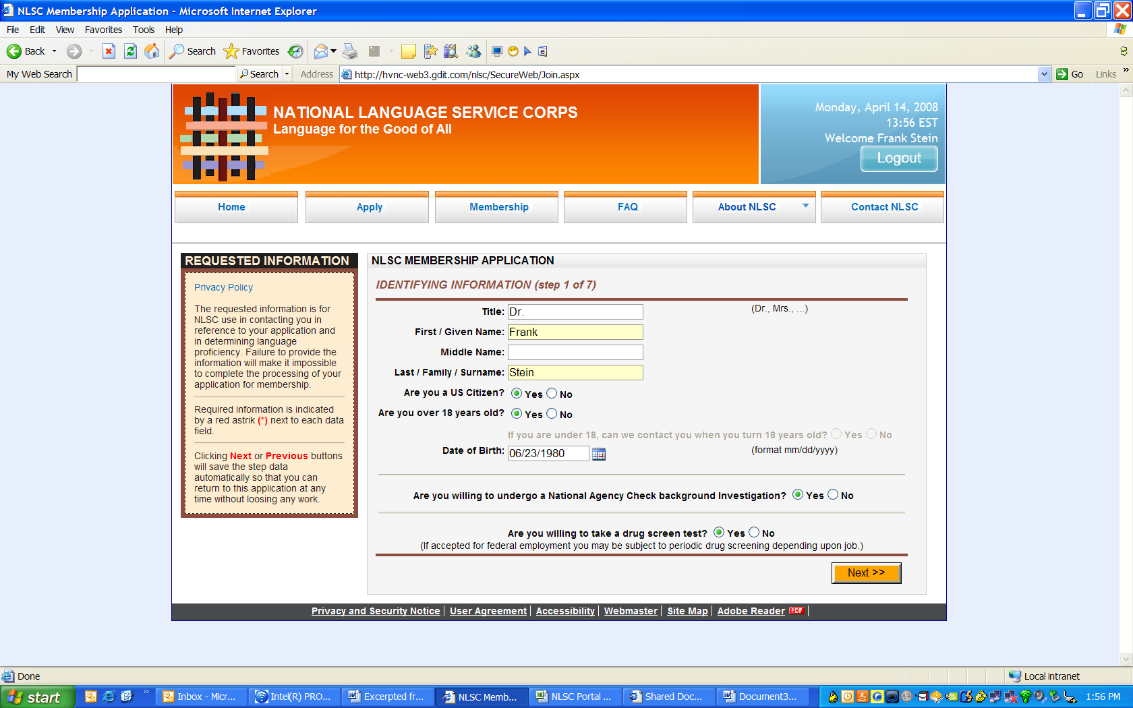Viewport: 1133px width, 708px height.
Task: Go to the Home navigation tab
Action: pos(236,207)
